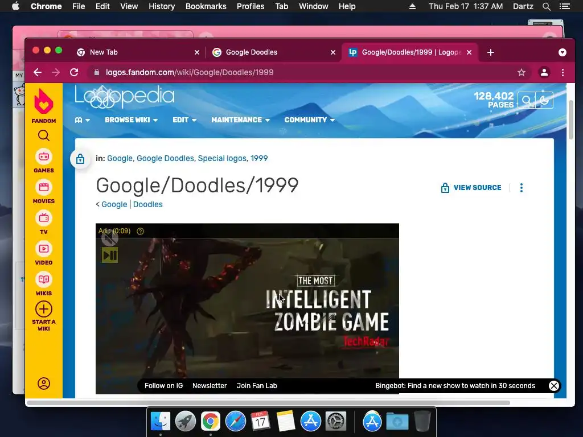
Task: Open the Special logos category link
Action: (222, 158)
